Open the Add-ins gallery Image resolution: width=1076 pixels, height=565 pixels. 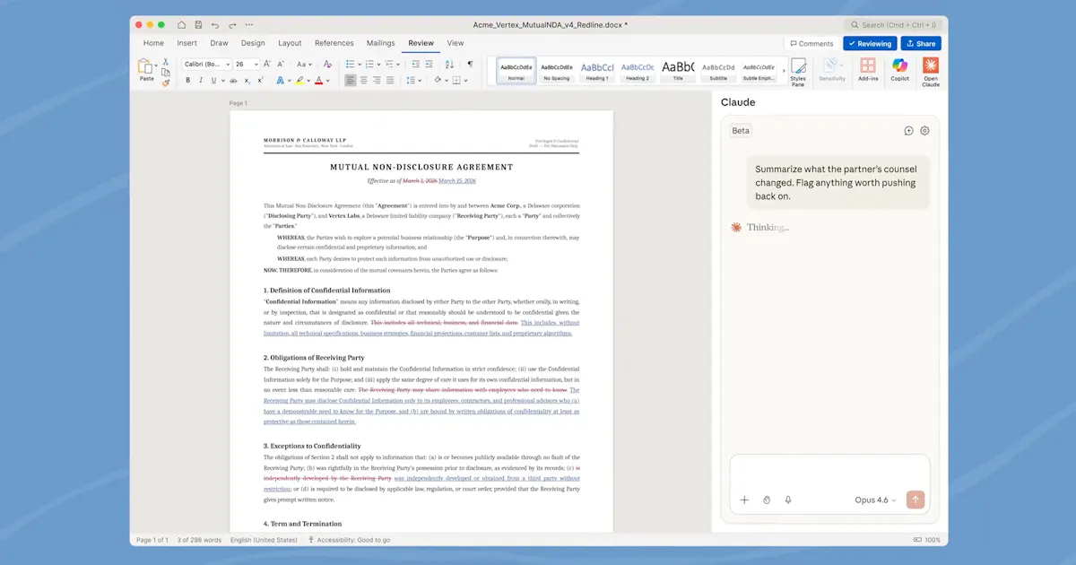[868, 69]
